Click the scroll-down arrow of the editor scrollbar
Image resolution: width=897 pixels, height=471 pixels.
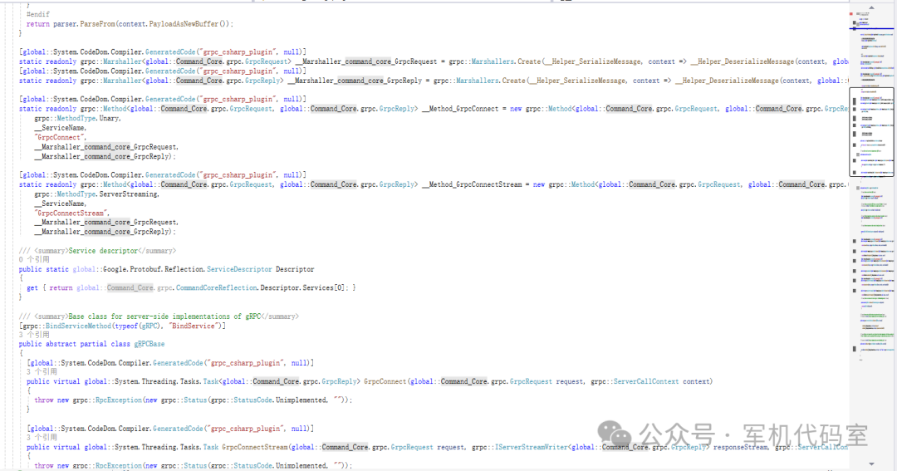click(x=871, y=464)
